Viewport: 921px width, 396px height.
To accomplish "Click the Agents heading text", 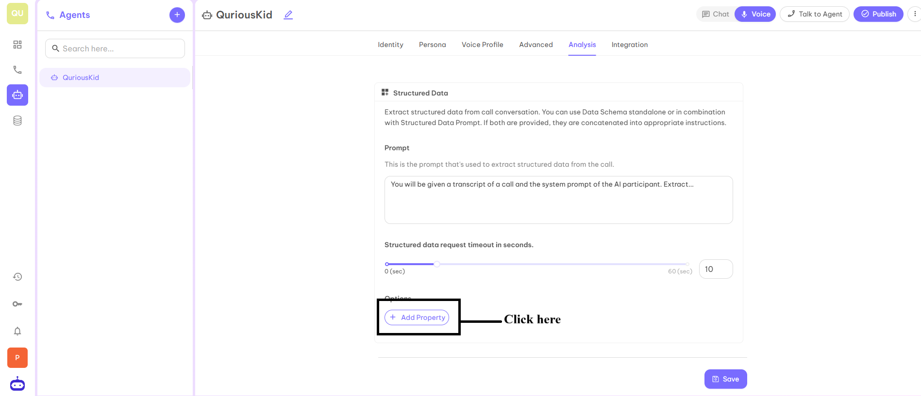I will [75, 15].
